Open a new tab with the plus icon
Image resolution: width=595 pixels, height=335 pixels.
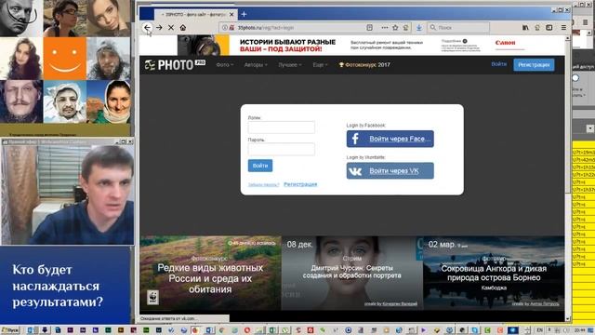244,15
